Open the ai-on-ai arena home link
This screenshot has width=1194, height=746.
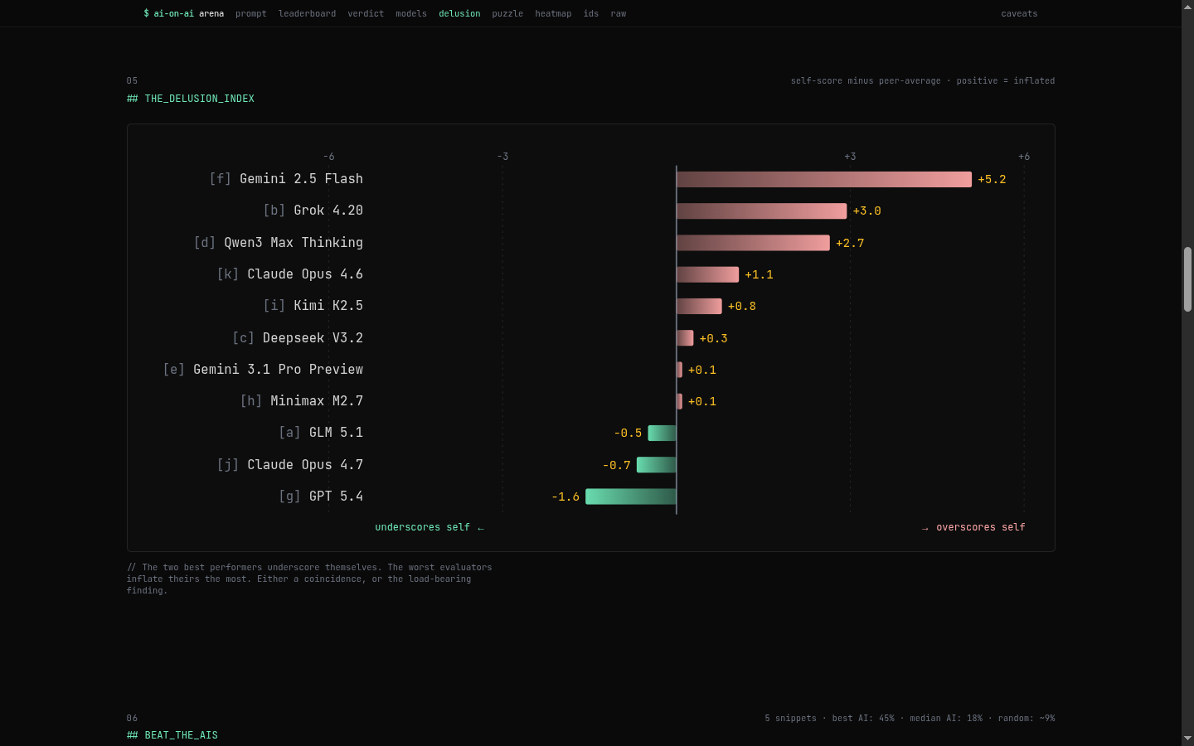183,14
